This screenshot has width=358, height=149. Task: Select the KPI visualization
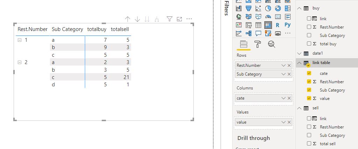coord(238,25)
